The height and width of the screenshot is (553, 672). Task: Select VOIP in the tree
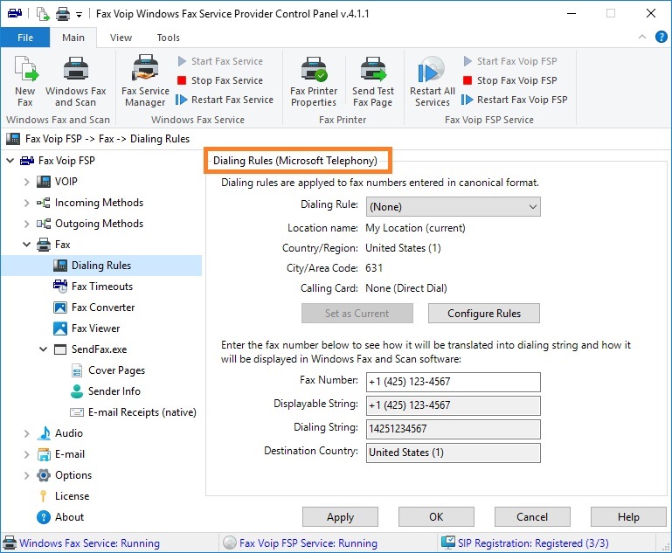pos(66,182)
